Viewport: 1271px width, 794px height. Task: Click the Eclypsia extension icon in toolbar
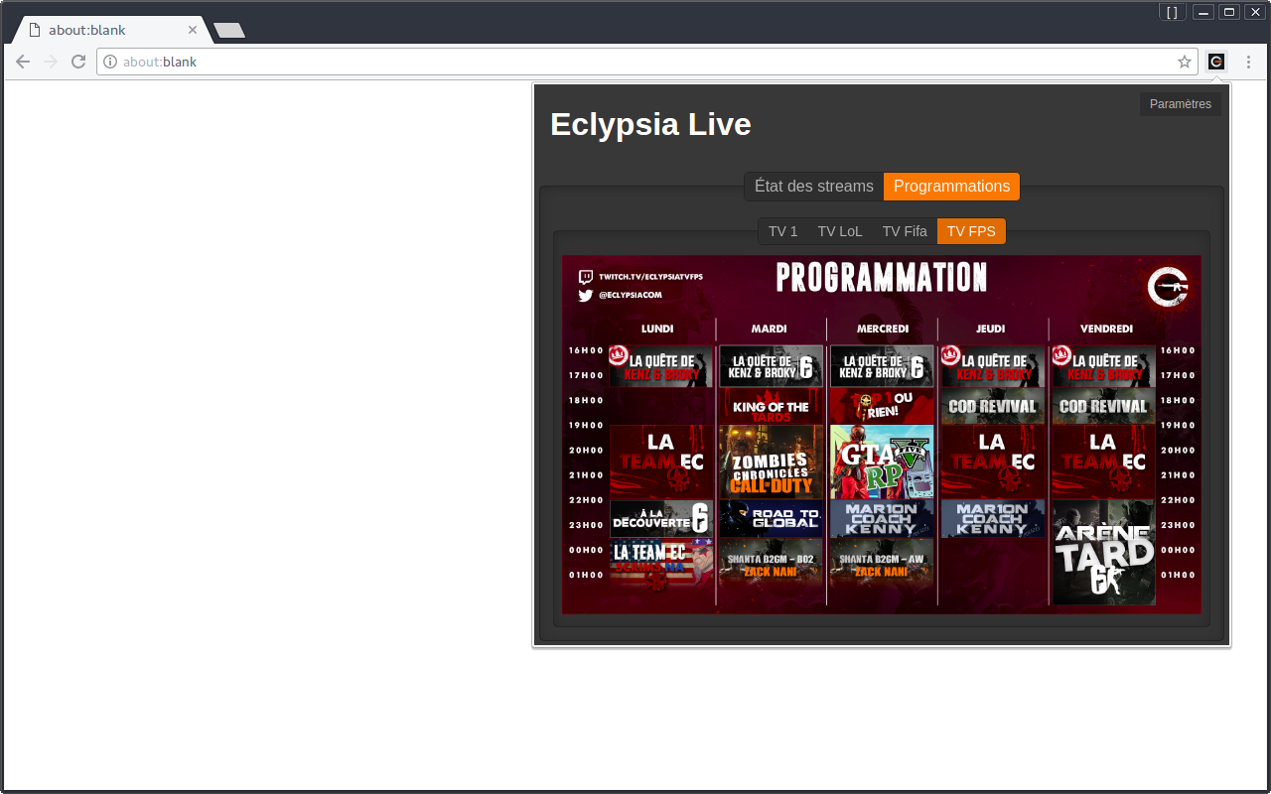tap(1215, 62)
